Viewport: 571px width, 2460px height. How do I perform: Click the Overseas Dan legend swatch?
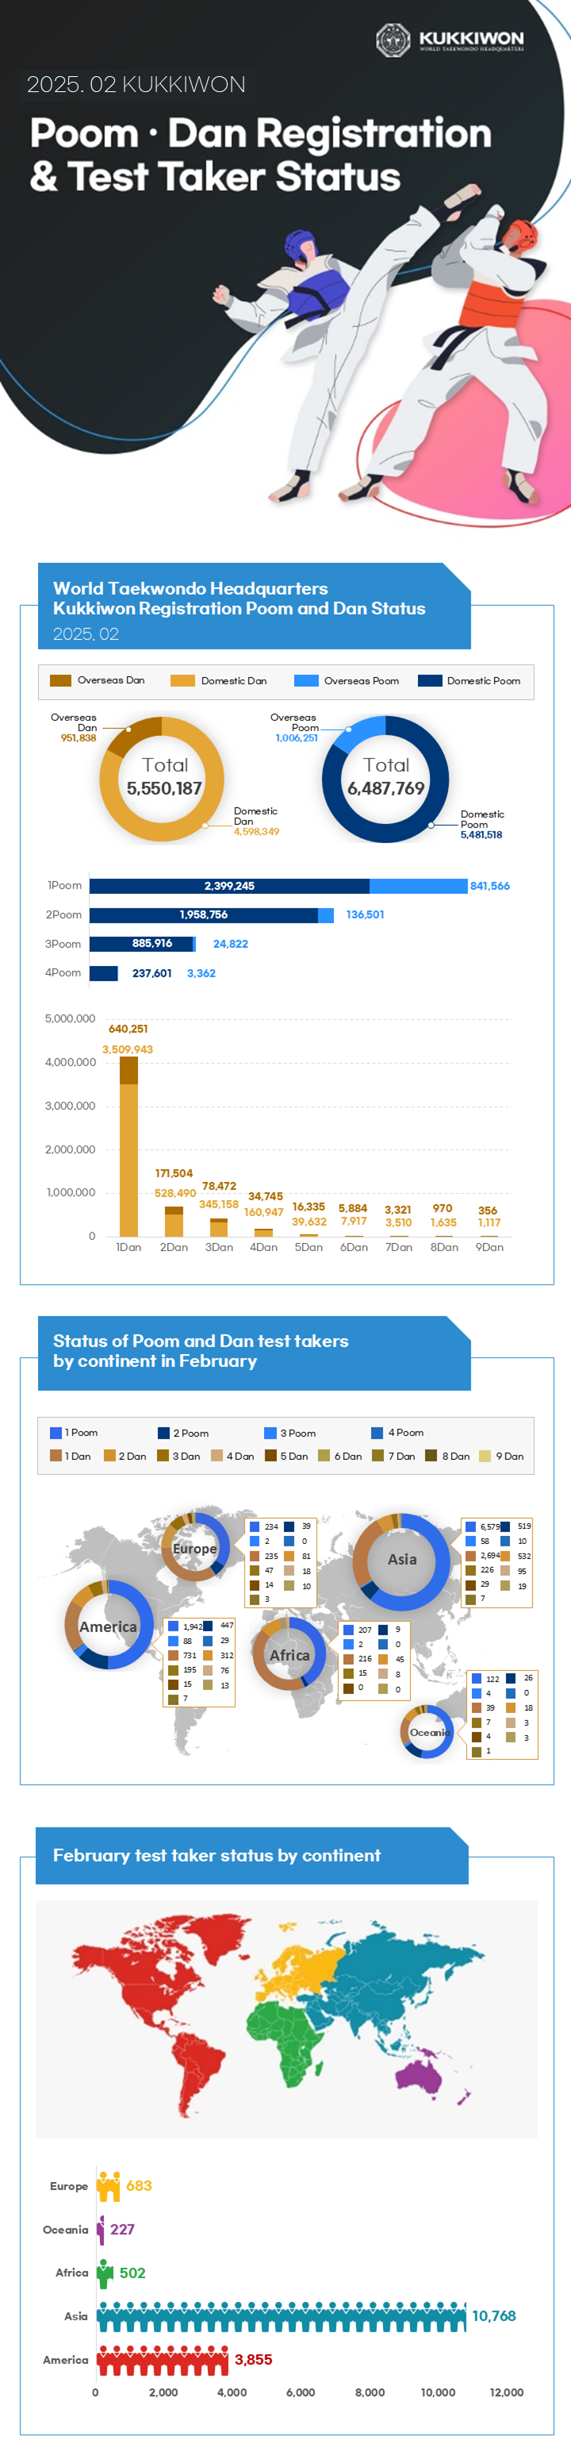point(60,681)
